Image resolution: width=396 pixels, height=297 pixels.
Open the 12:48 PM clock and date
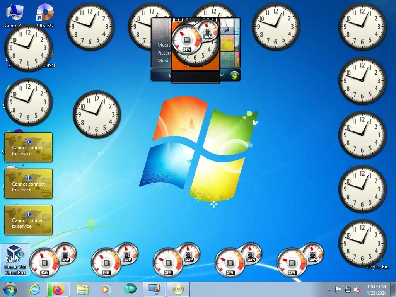point(376,290)
